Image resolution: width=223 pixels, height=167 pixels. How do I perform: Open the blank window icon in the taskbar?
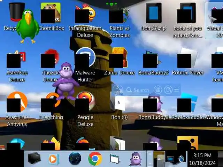pos(115,159)
